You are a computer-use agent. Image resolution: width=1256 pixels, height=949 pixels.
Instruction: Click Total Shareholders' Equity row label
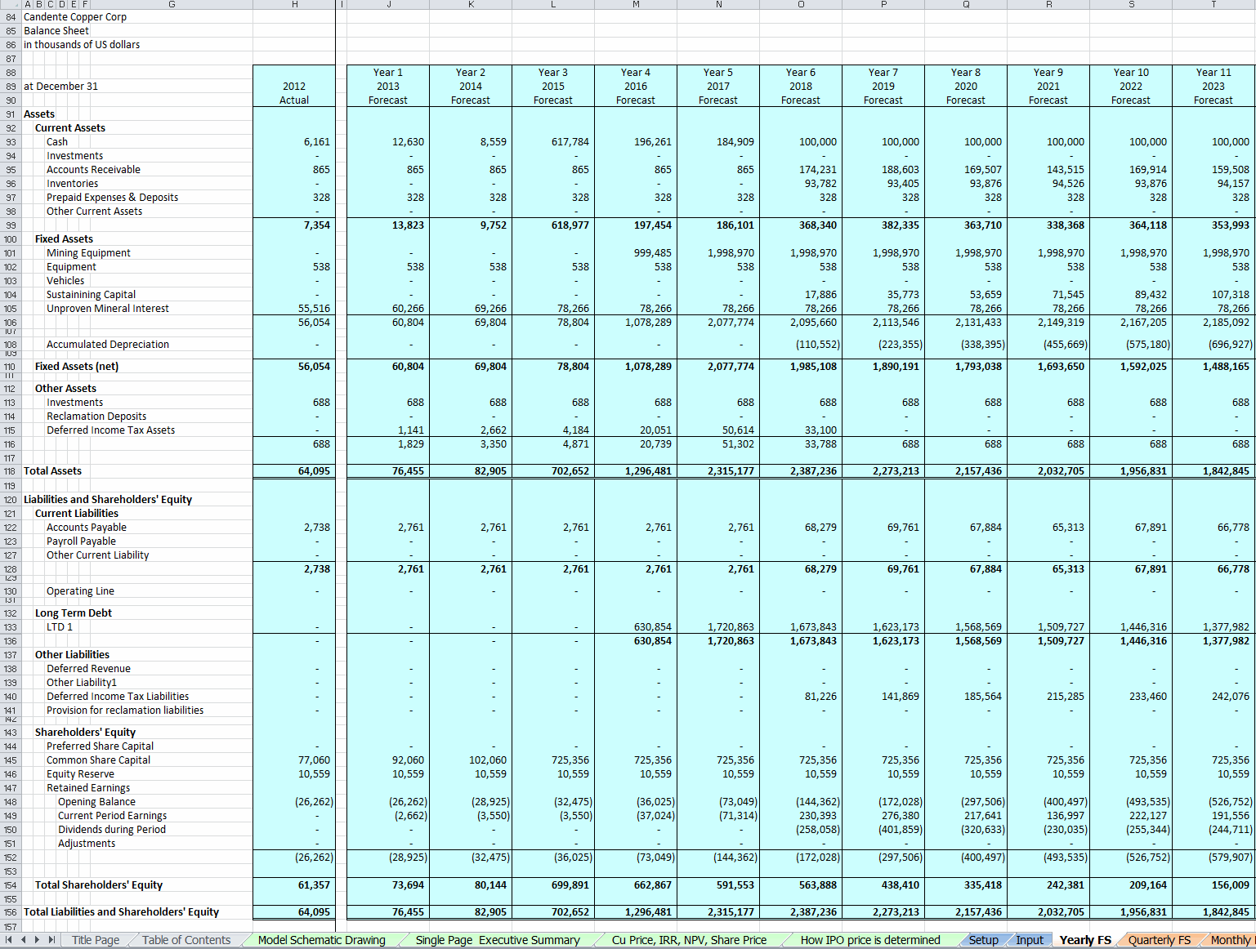[99, 885]
